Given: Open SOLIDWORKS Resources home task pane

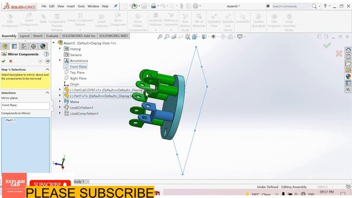Looking at the screenshot, I should point(348,50).
